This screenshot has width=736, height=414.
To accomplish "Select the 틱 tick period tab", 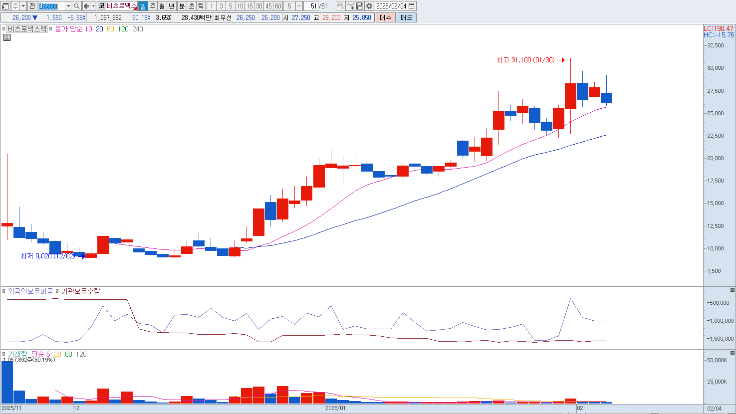I will point(201,6).
